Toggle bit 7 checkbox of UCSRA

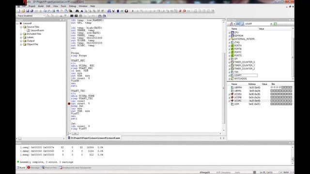[272, 94]
